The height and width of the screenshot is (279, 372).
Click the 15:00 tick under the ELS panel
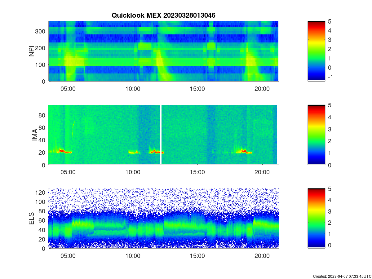click(197, 256)
